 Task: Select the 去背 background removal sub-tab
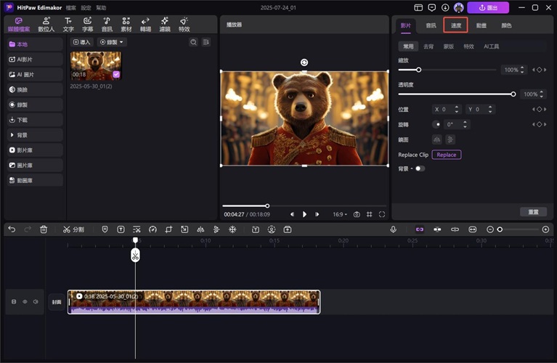(428, 46)
